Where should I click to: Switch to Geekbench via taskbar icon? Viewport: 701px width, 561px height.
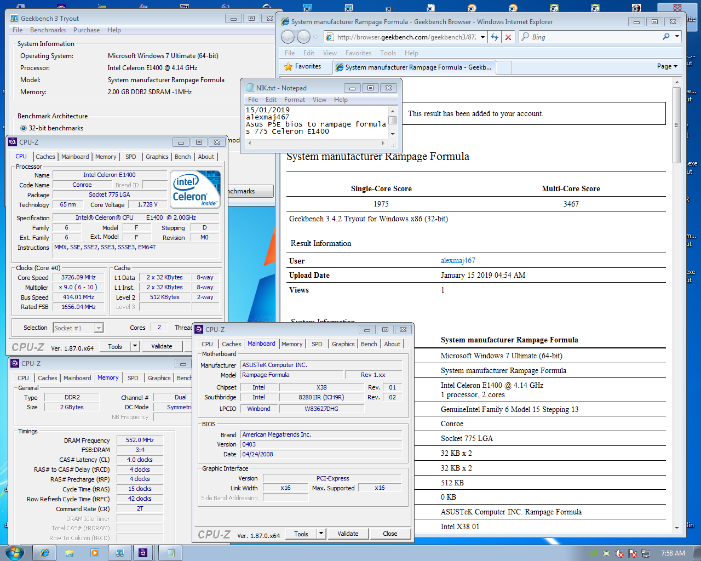(119, 553)
